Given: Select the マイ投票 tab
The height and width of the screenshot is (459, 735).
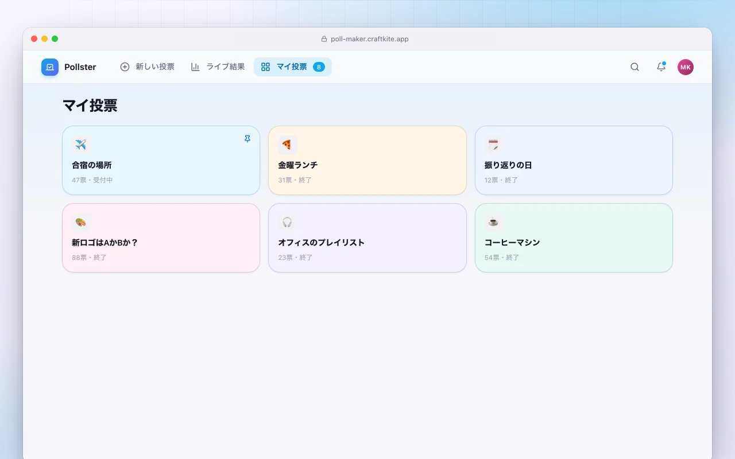Looking at the screenshot, I should coord(293,67).
